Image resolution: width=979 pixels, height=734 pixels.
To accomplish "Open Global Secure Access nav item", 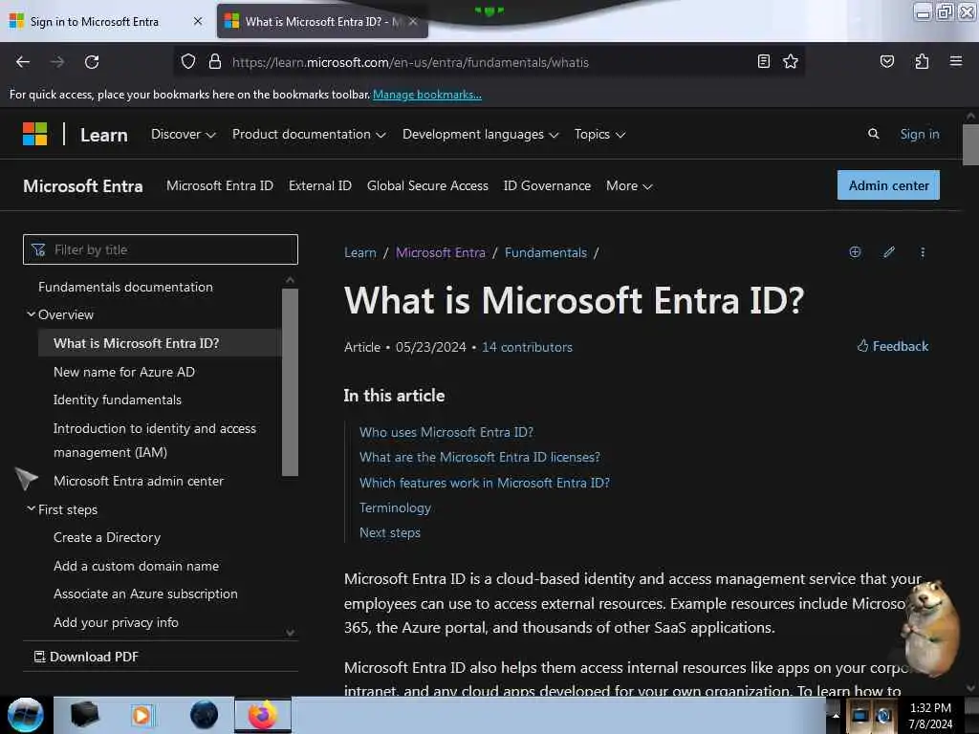I will pyautogui.click(x=427, y=186).
